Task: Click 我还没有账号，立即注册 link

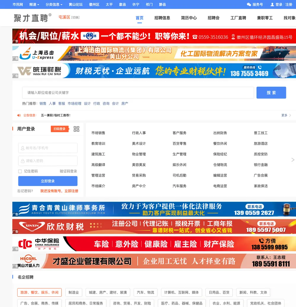Action: 59,191
